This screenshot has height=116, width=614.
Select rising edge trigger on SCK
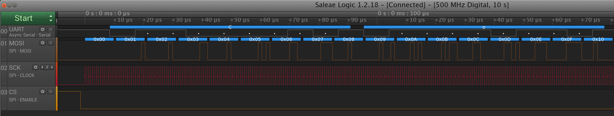click(x=47, y=67)
